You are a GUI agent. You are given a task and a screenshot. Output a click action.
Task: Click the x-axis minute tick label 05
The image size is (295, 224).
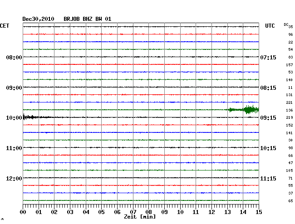[101, 212]
